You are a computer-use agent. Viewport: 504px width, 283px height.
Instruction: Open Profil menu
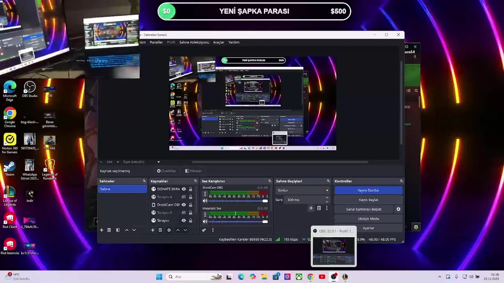[171, 42]
